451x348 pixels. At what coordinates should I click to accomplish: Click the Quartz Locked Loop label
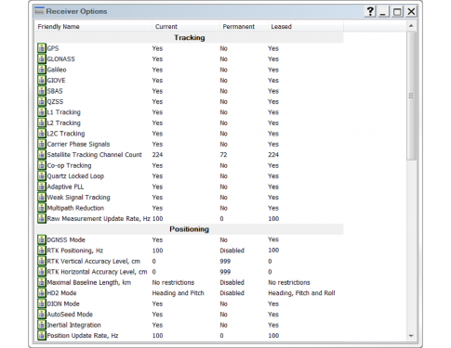(75, 176)
